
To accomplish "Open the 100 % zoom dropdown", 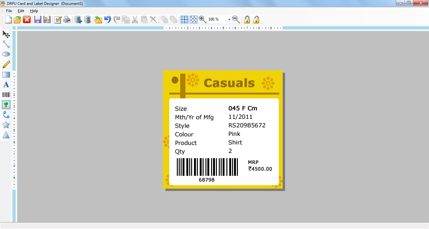I will tap(229, 19).
